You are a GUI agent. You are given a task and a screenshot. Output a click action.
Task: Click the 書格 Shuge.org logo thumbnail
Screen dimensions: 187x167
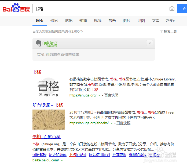point(49,87)
